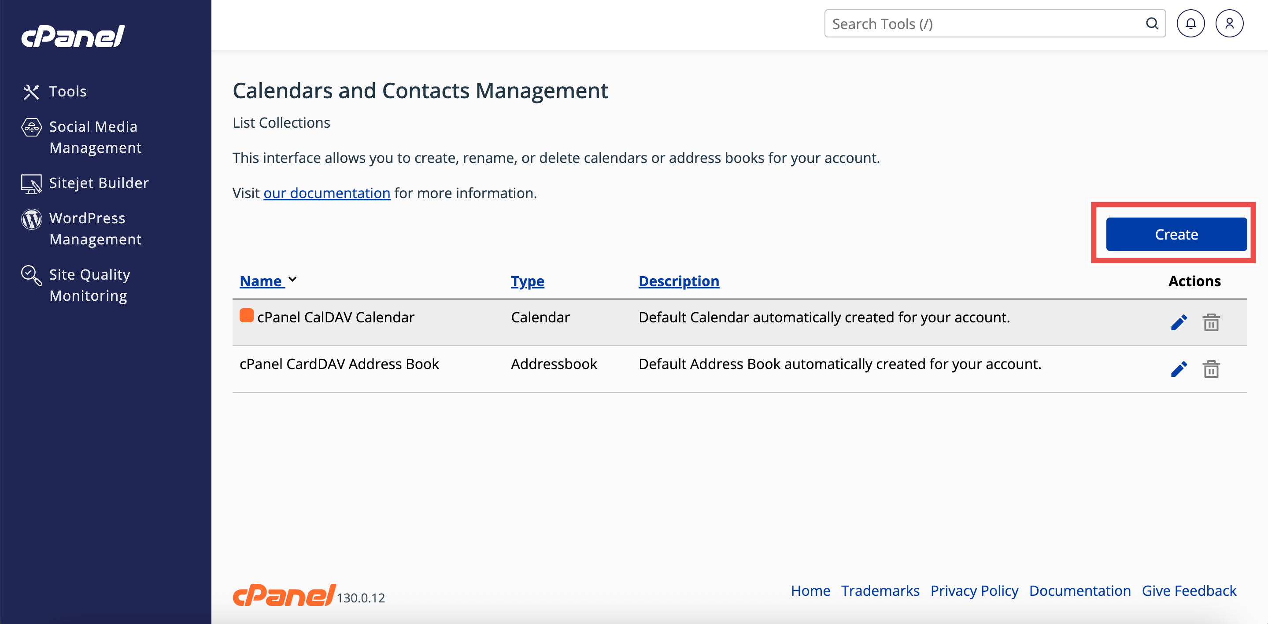Viewport: 1268px width, 624px height.
Task: Open Tools in the sidebar
Action: click(67, 92)
